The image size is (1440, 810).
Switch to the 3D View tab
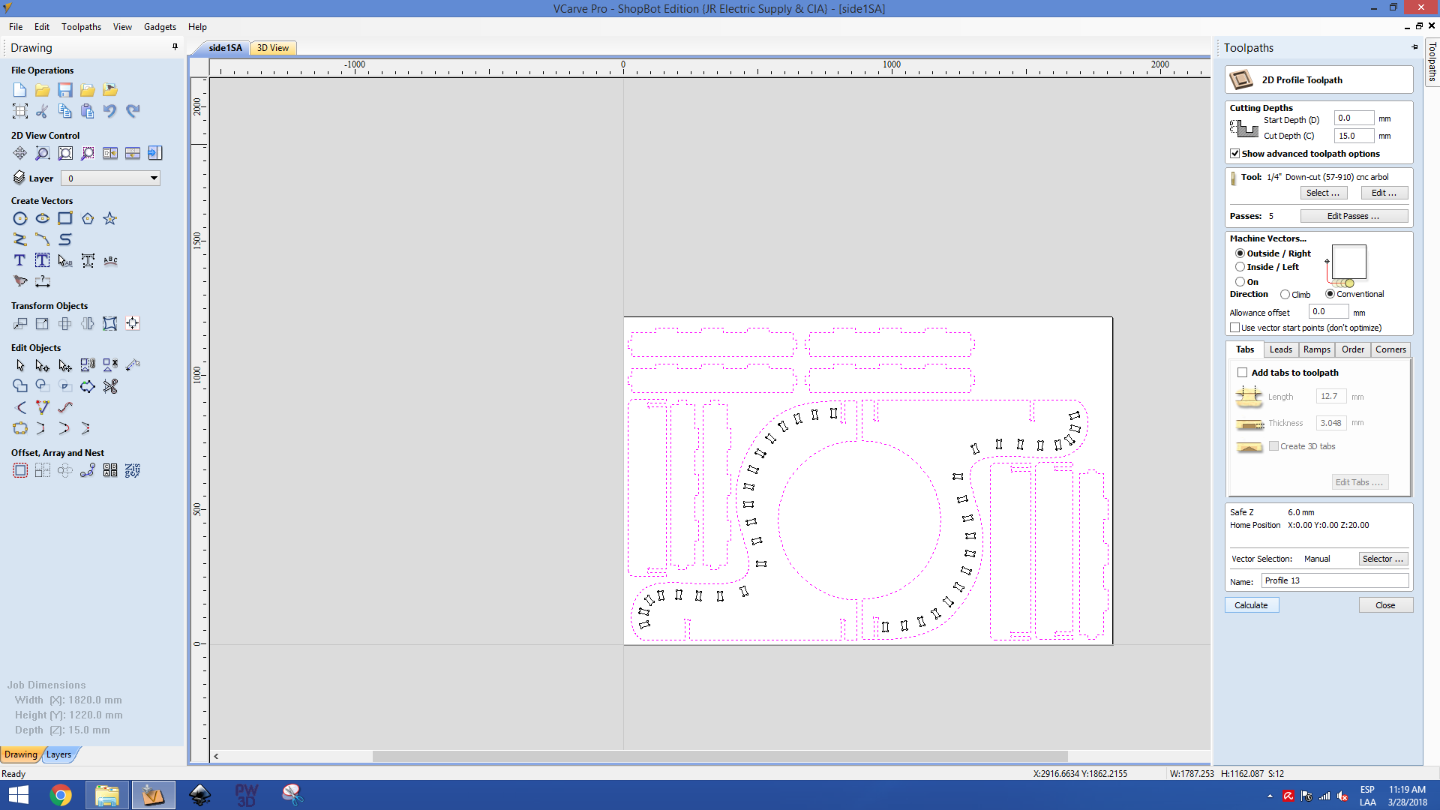tap(272, 47)
